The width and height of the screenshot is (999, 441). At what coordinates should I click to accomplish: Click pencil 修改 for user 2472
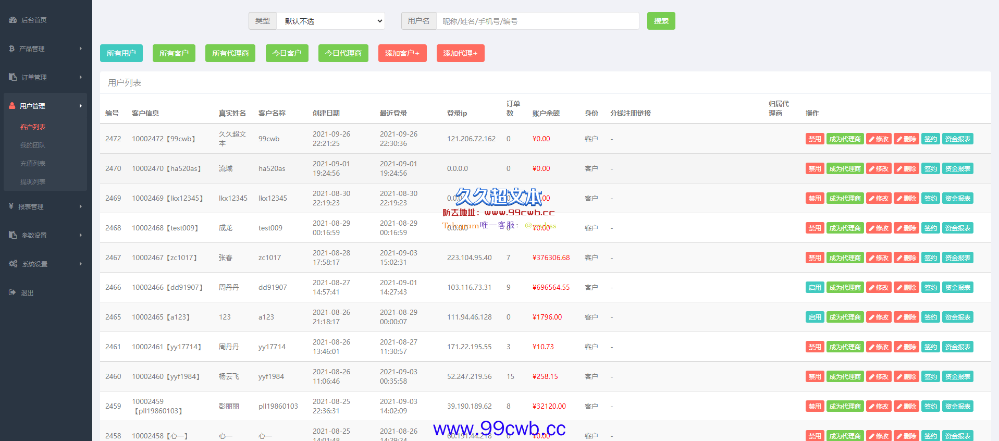[879, 139]
